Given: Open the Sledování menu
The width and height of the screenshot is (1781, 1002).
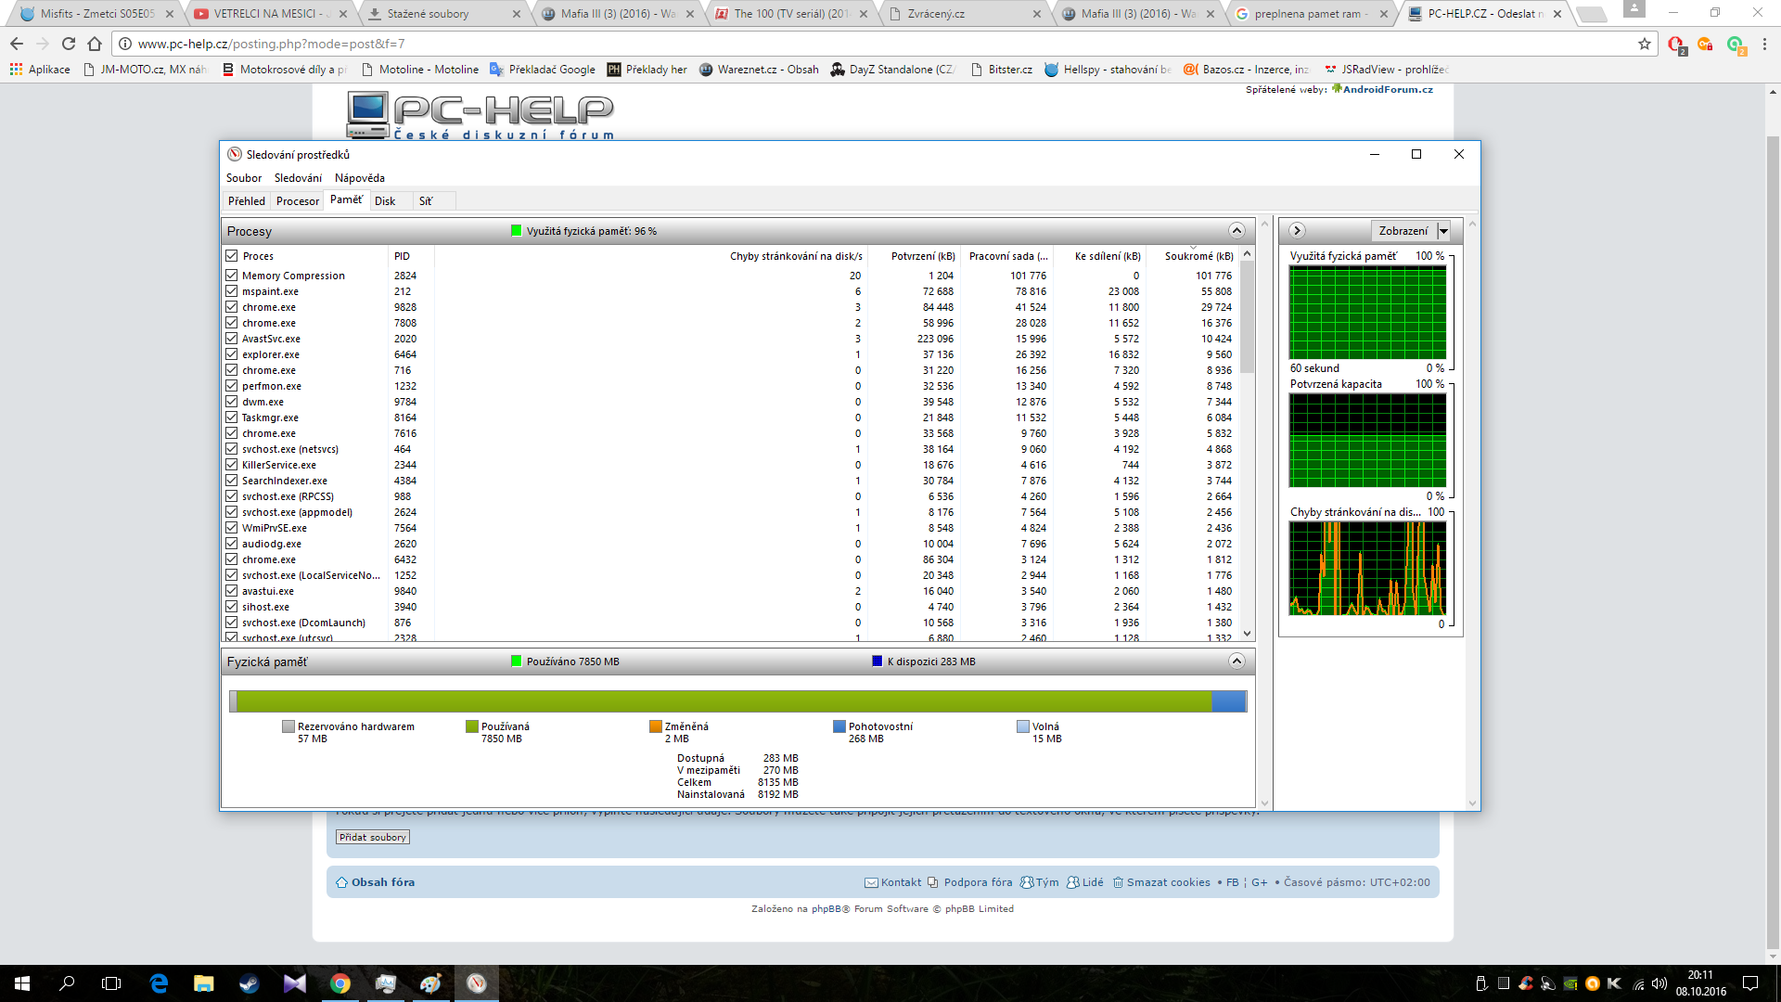Looking at the screenshot, I should (x=298, y=178).
